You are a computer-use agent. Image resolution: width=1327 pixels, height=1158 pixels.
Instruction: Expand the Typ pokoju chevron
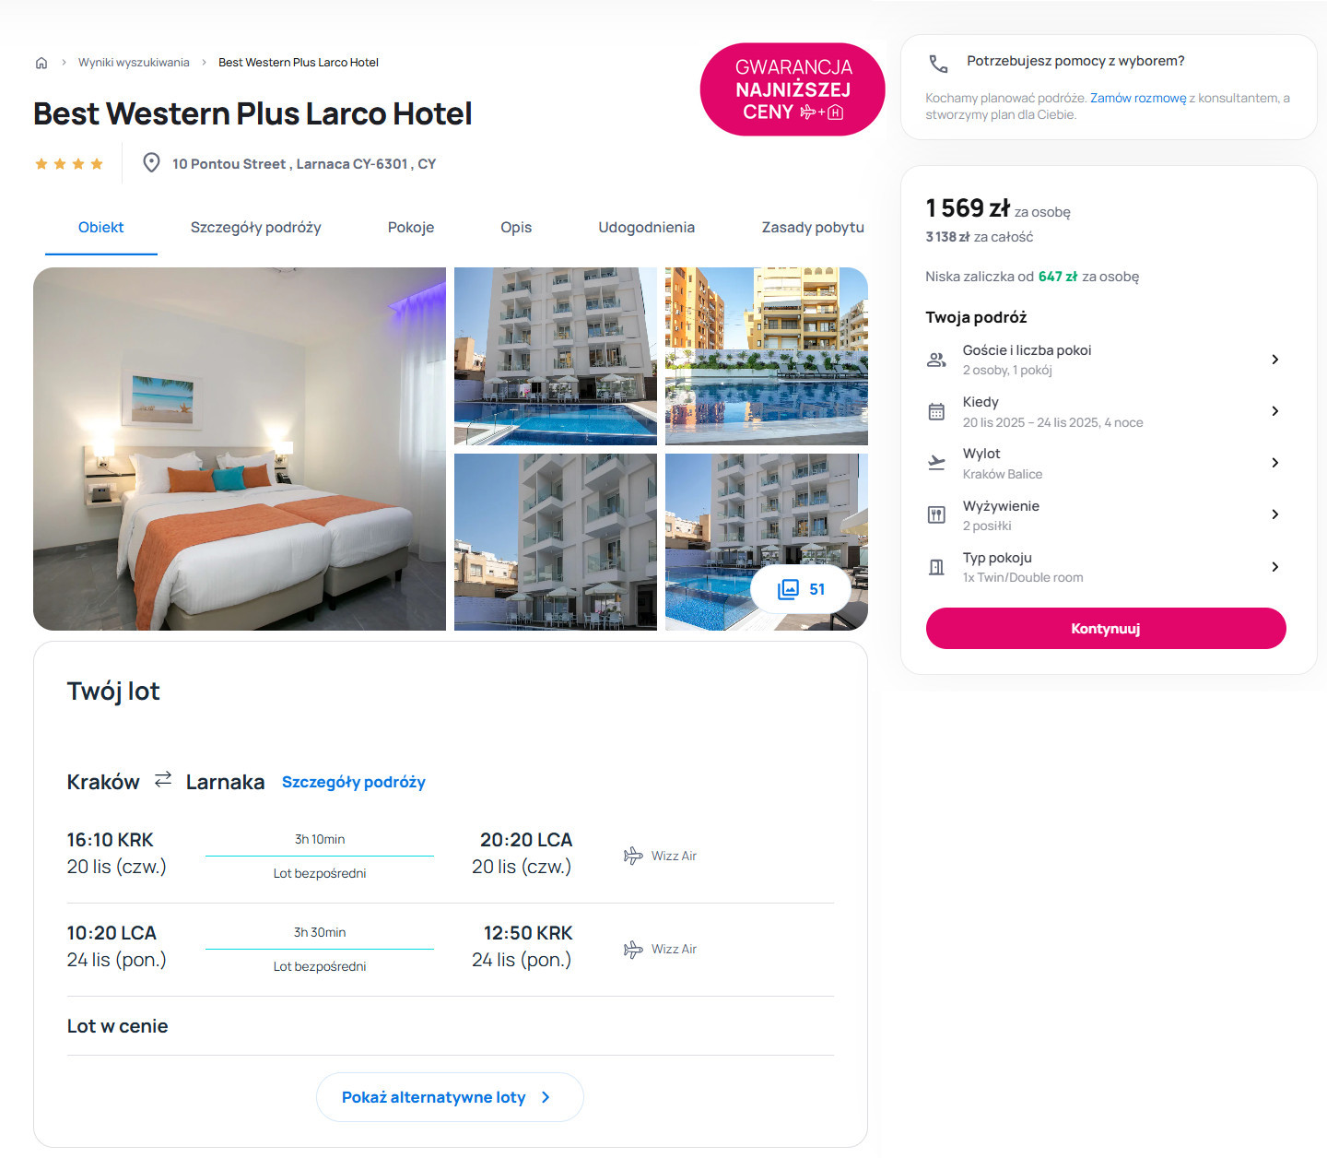click(1275, 567)
